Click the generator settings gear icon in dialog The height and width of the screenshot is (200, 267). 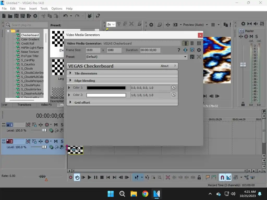click(x=199, y=50)
